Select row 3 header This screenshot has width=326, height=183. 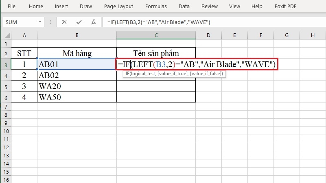[x=6, y=65]
